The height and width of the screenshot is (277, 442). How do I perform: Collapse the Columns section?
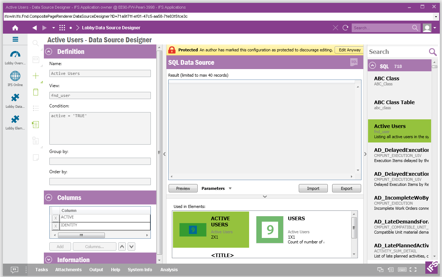[49, 198]
